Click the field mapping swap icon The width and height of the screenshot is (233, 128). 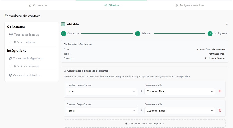[x=65, y=71]
